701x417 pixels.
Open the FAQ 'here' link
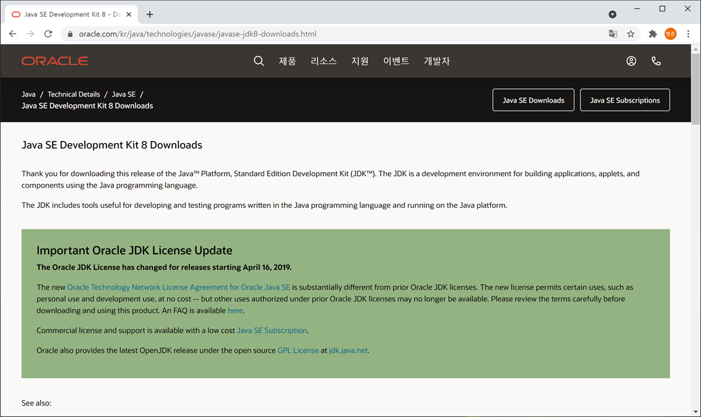point(235,310)
